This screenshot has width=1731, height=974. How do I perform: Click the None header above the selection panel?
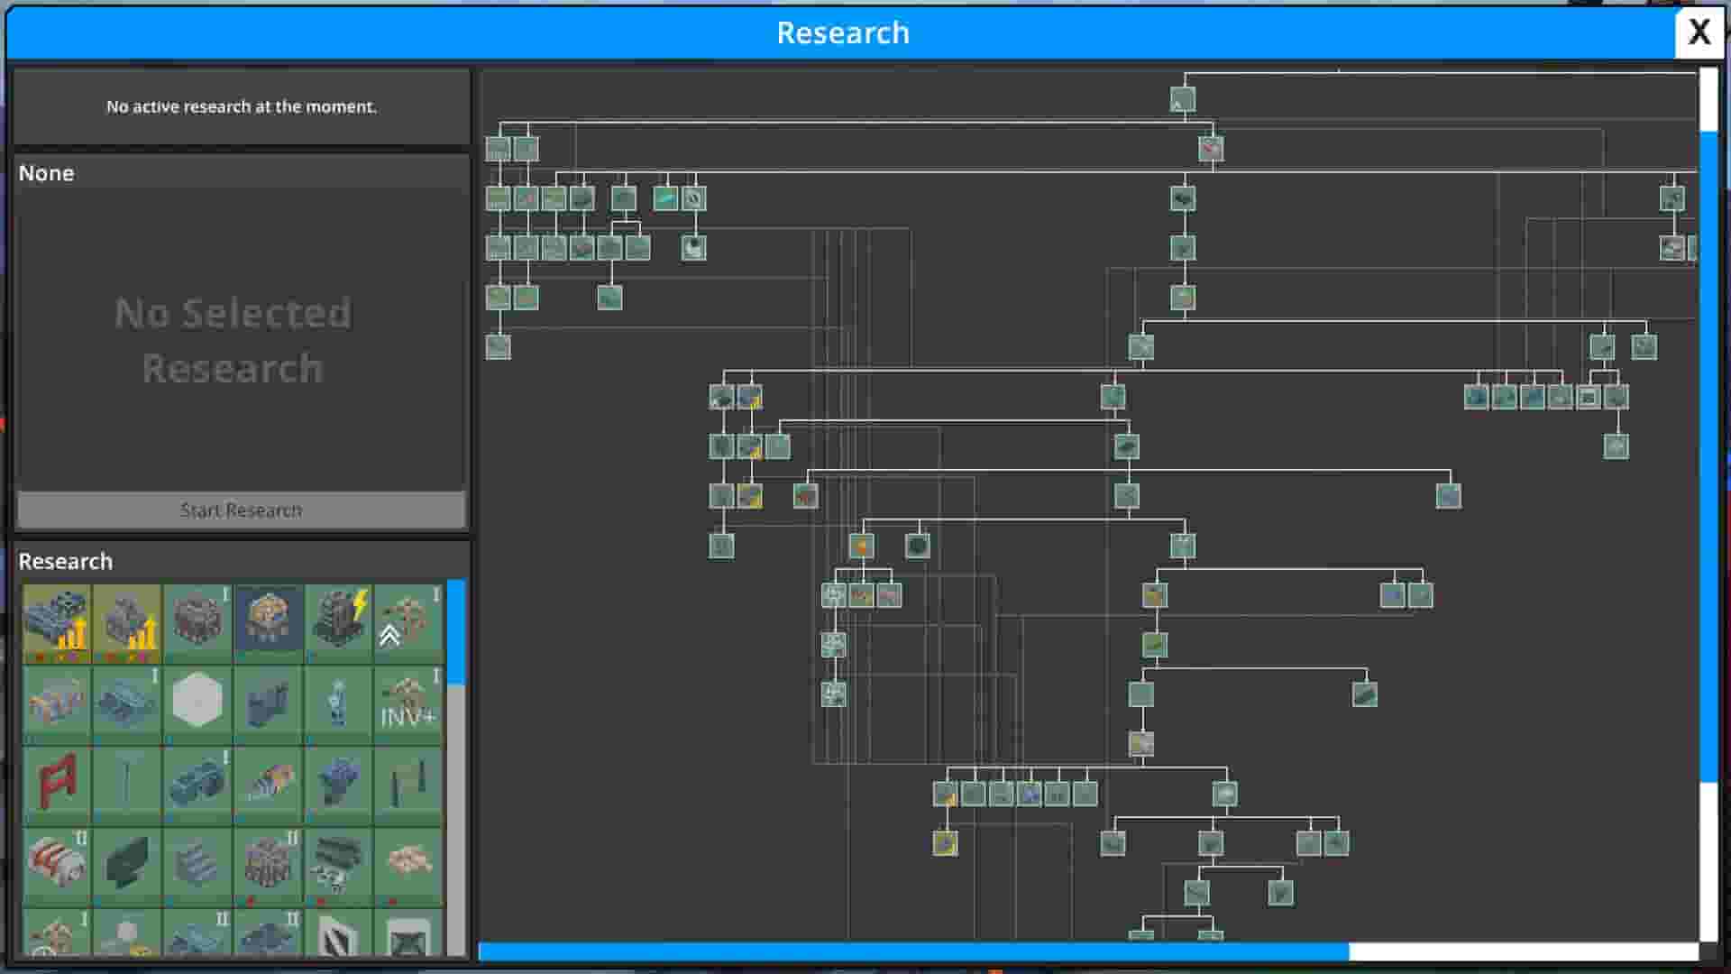(47, 173)
